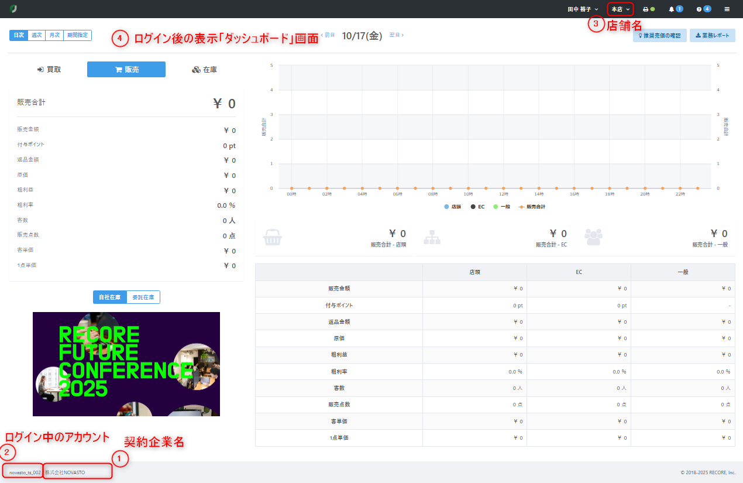Image resolution: width=743 pixels, height=483 pixels.
Task: Click the 付与ポイント row label in table
Action: pyautogui.click(x=339, y=306)
